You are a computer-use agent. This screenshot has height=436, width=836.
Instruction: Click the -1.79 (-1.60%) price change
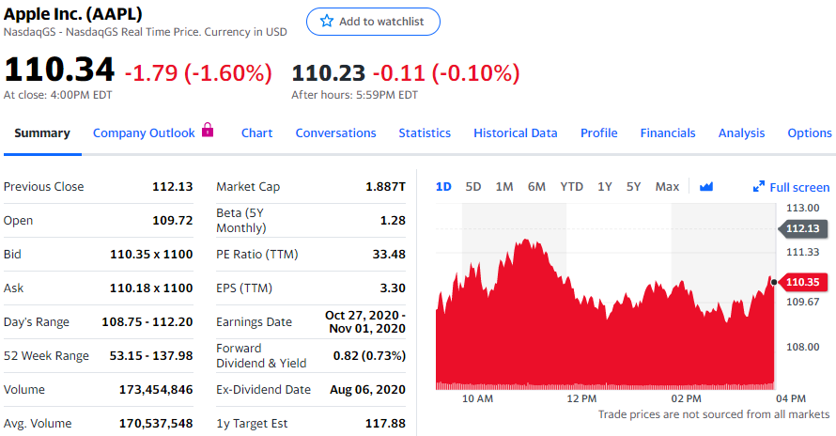[x=198, y=72]
